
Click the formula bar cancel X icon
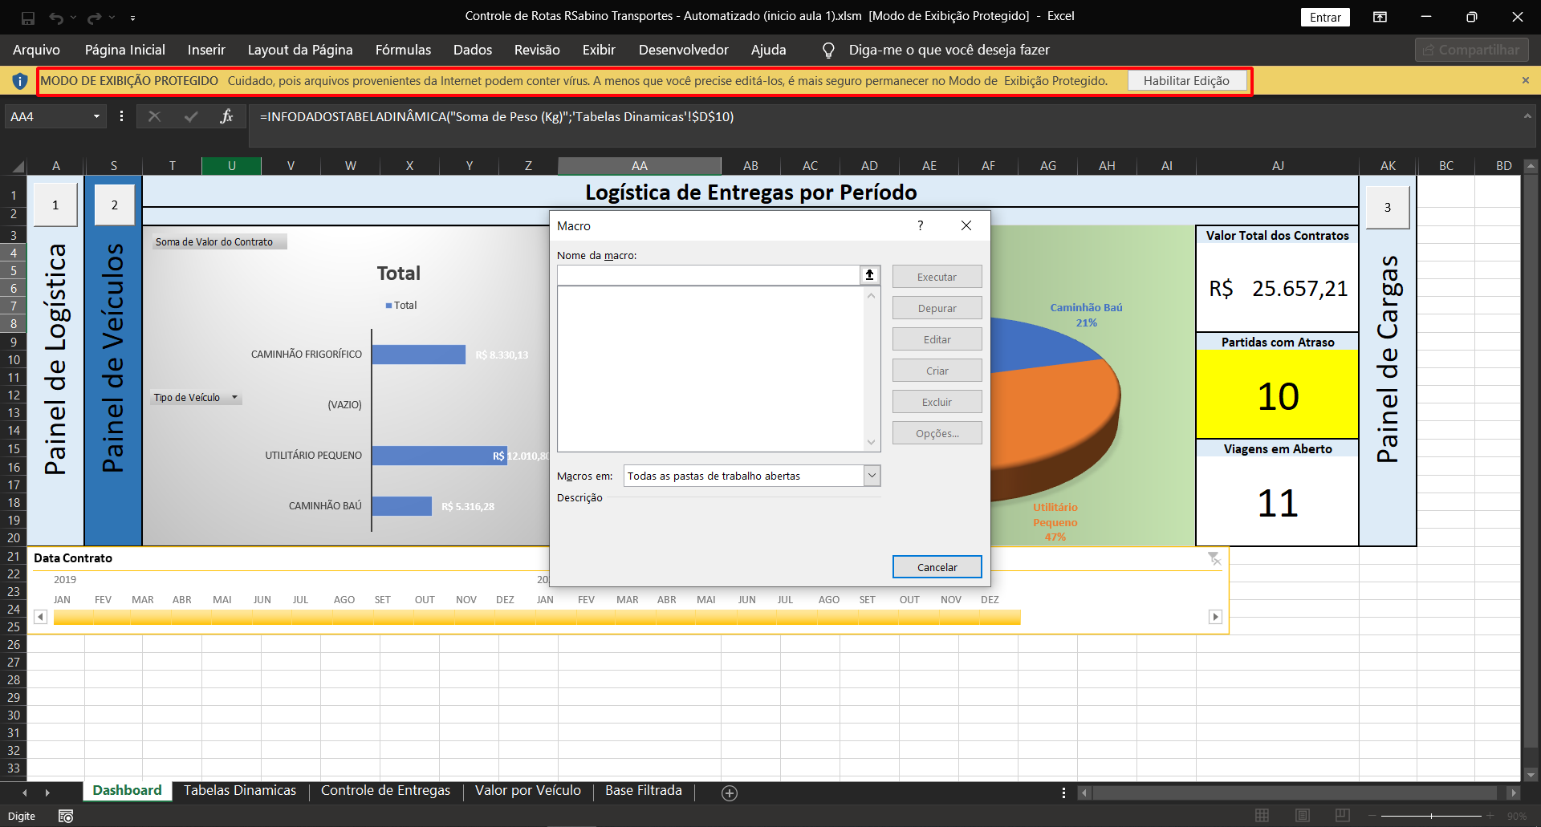155,117
